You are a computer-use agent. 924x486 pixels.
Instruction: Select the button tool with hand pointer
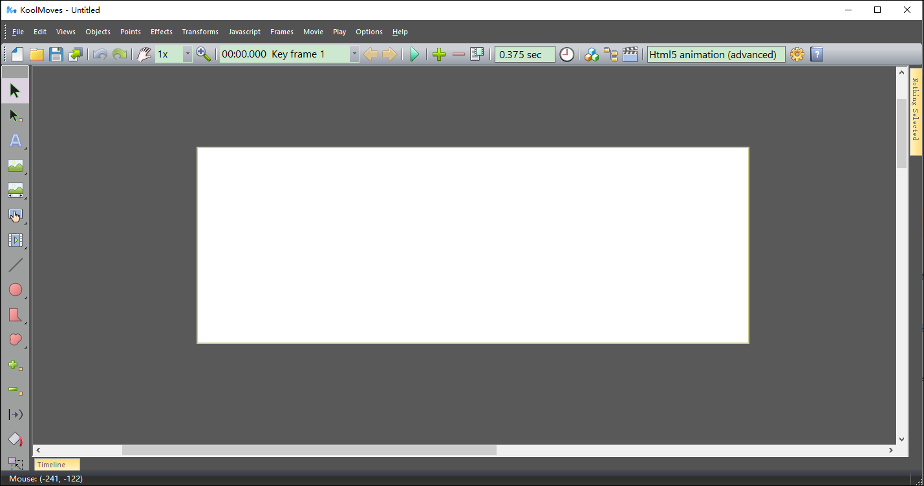click(16, 216)
